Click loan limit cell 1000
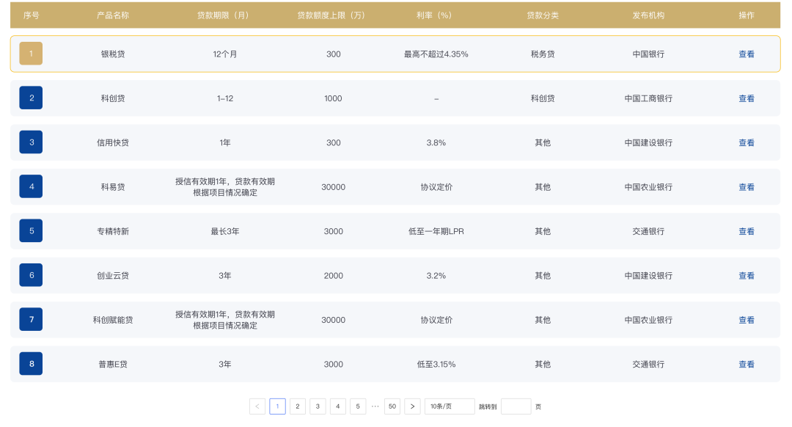Viewport: 792px width, 427px height. [x=333, y=98]
